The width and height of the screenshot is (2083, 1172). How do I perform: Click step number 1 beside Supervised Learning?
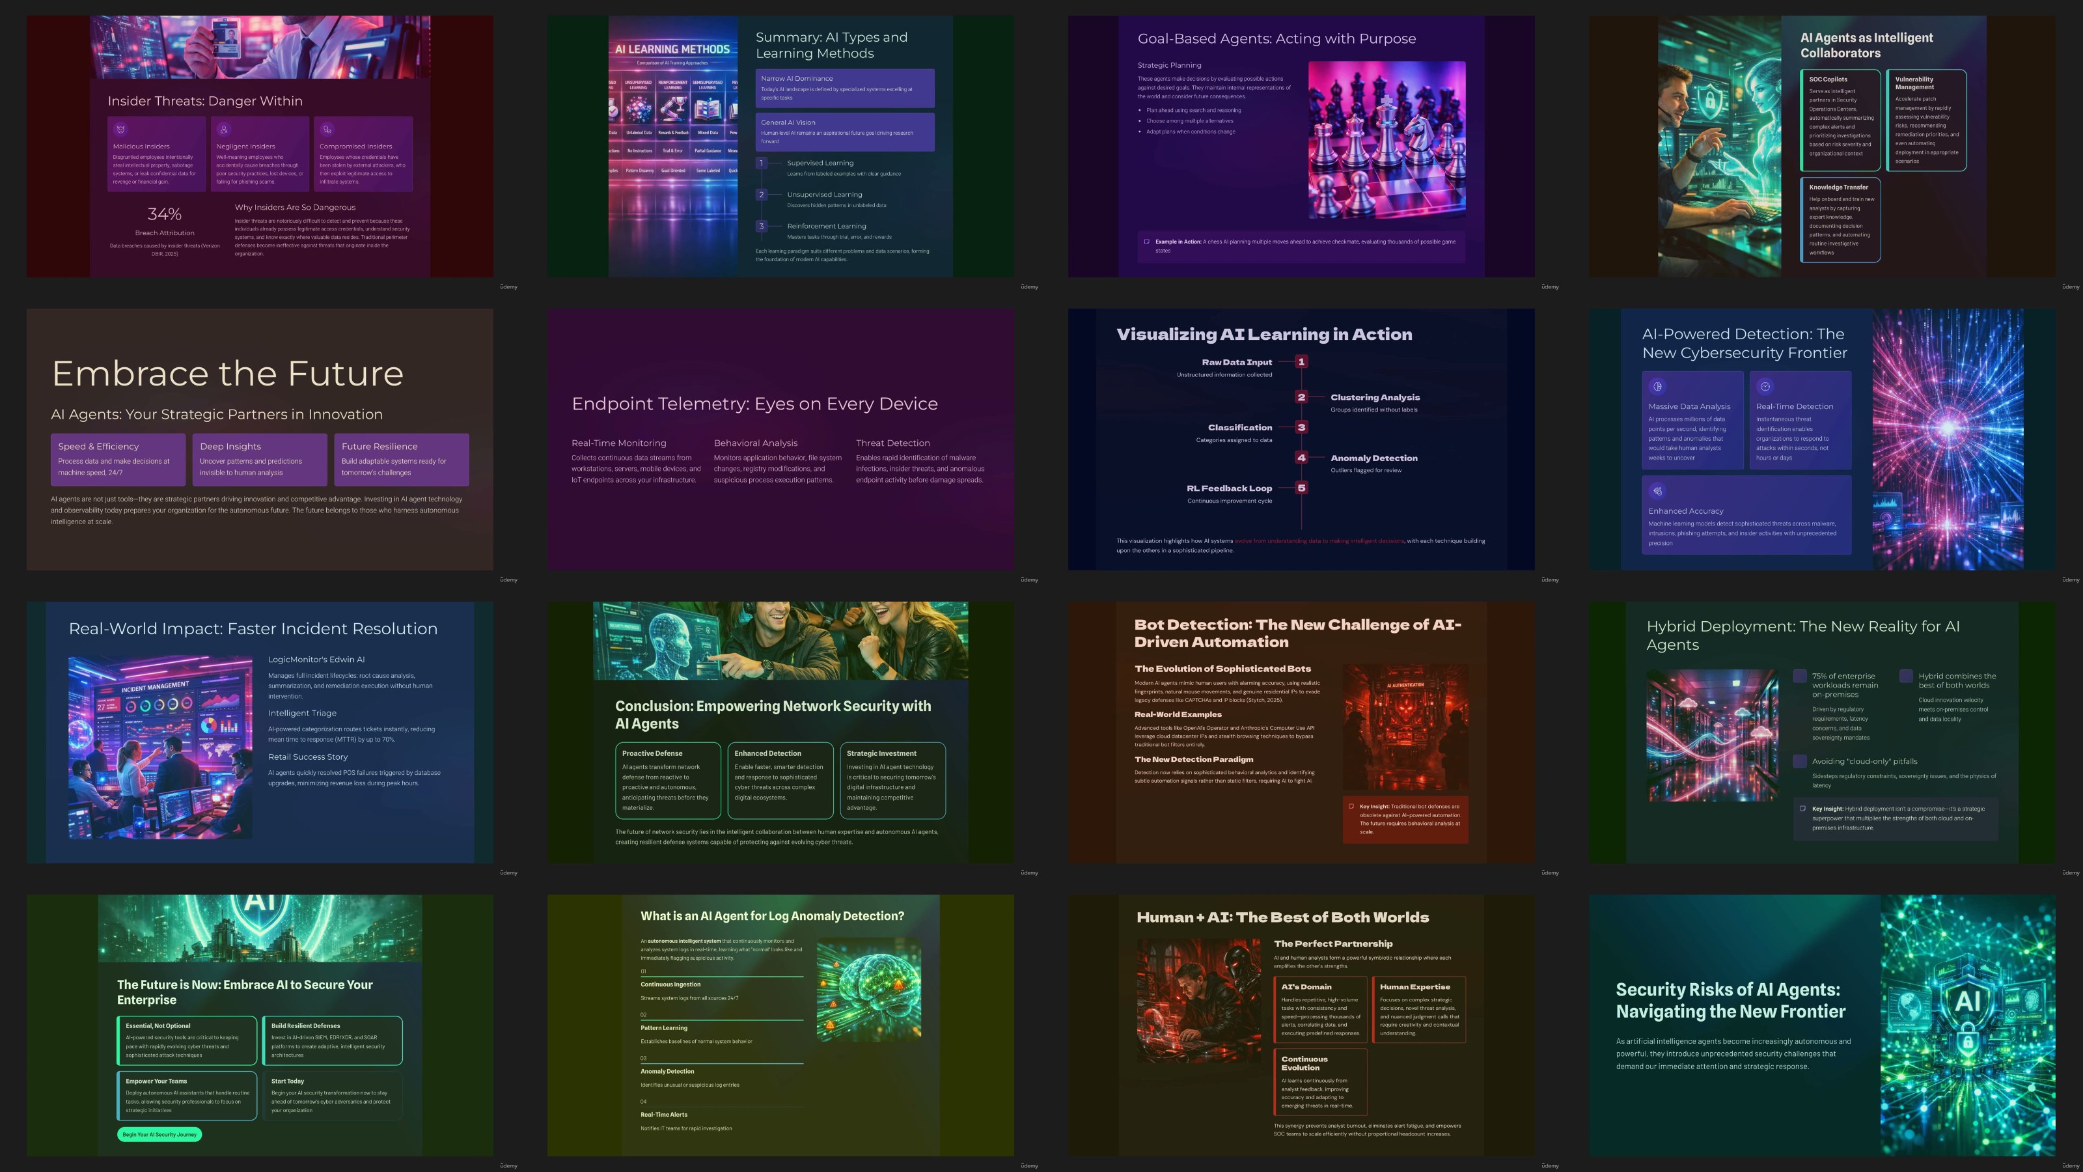tap(761, 163)
